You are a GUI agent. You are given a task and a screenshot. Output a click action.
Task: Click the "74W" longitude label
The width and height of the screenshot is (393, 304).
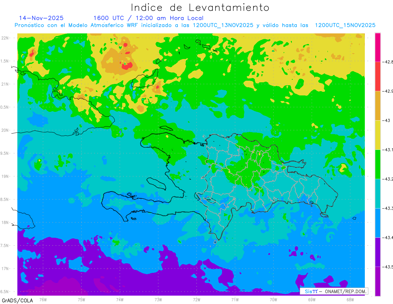pos(120,299)
